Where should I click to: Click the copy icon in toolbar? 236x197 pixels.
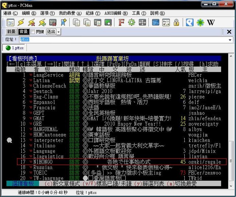[76, 23]
